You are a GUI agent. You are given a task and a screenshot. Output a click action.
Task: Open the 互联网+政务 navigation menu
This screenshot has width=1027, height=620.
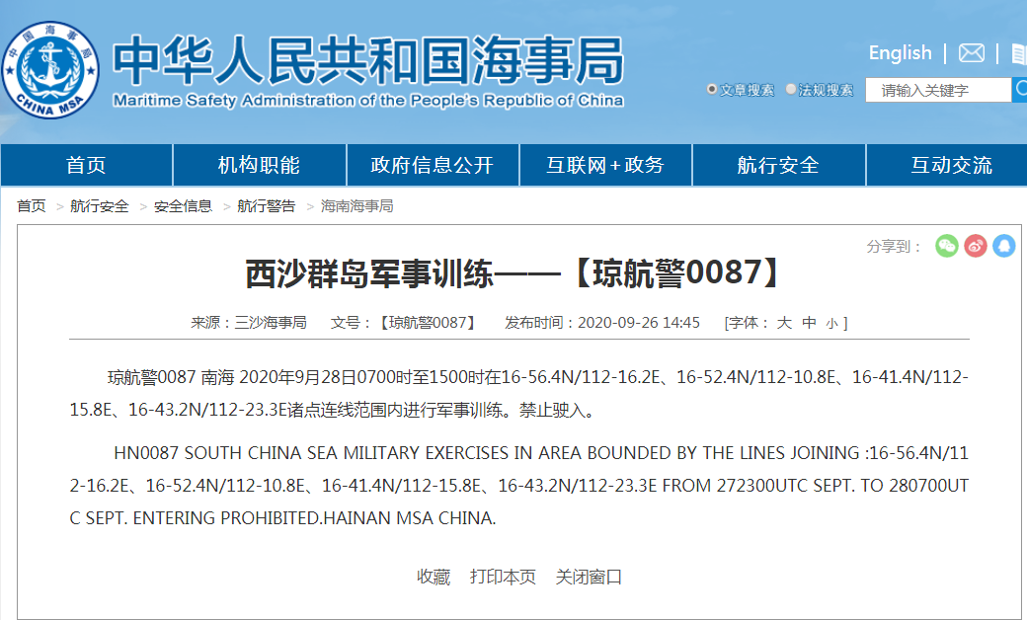(605, 165)
